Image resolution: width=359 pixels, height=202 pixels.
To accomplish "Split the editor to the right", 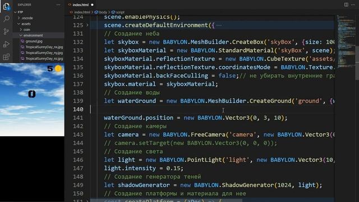I will (x=346, y=4).
